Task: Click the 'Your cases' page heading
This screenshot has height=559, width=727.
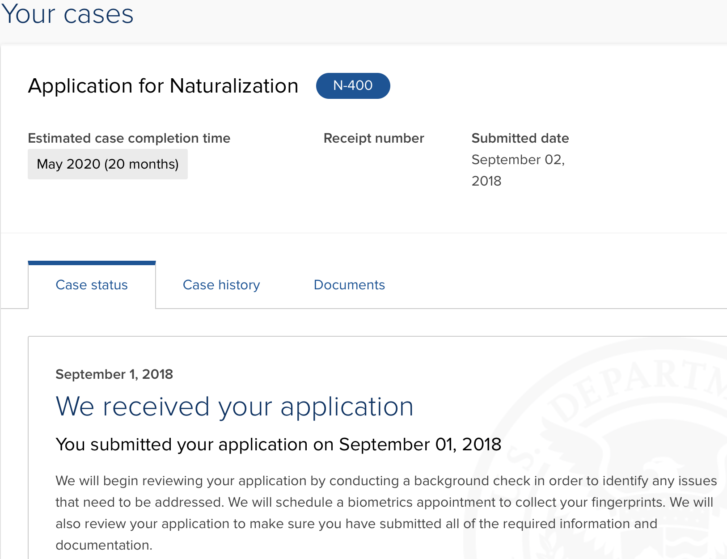Action: (x=67, y=14)
